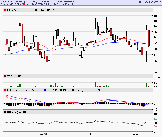The width and height of the screenshot is (162, 137).
Task: Click the 2.0M volume axis label
Action: 157,78
